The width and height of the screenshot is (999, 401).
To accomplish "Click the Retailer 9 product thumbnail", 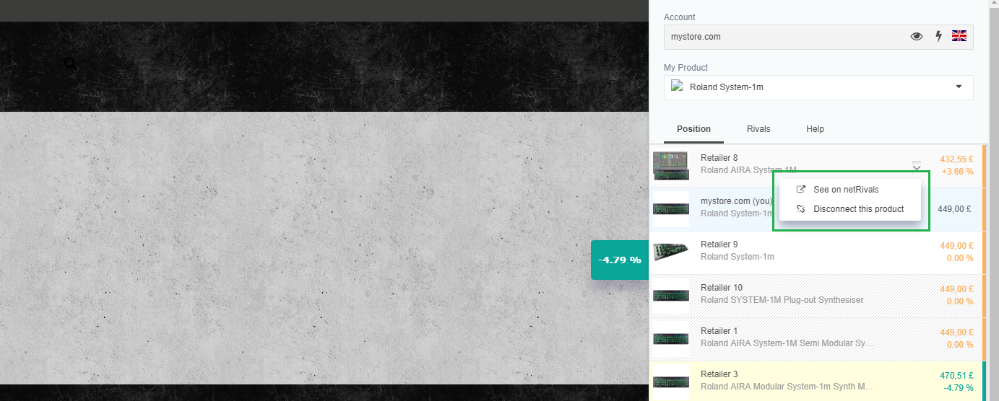I will [670, 251].
